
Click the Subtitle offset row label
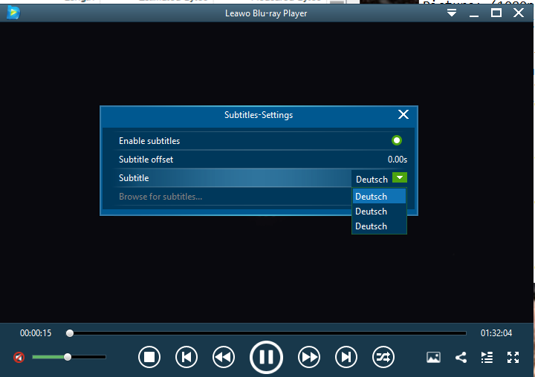(x=146, y=160)
